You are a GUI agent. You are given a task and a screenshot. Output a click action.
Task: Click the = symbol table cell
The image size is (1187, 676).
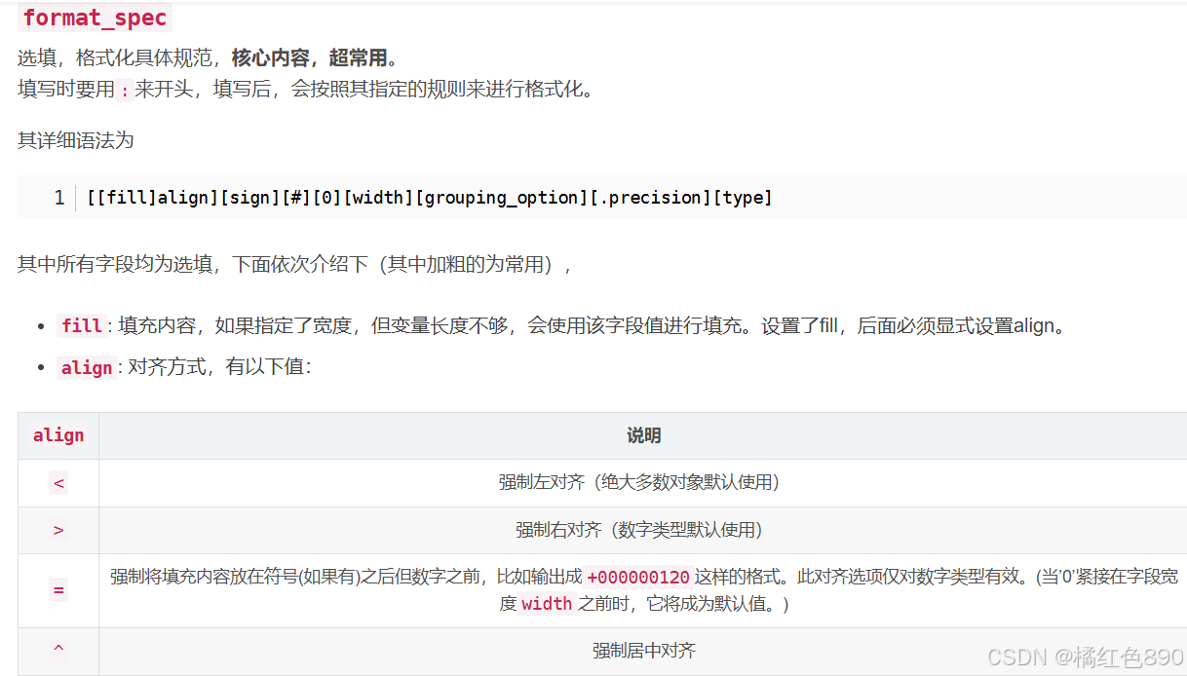click(58, 590)
